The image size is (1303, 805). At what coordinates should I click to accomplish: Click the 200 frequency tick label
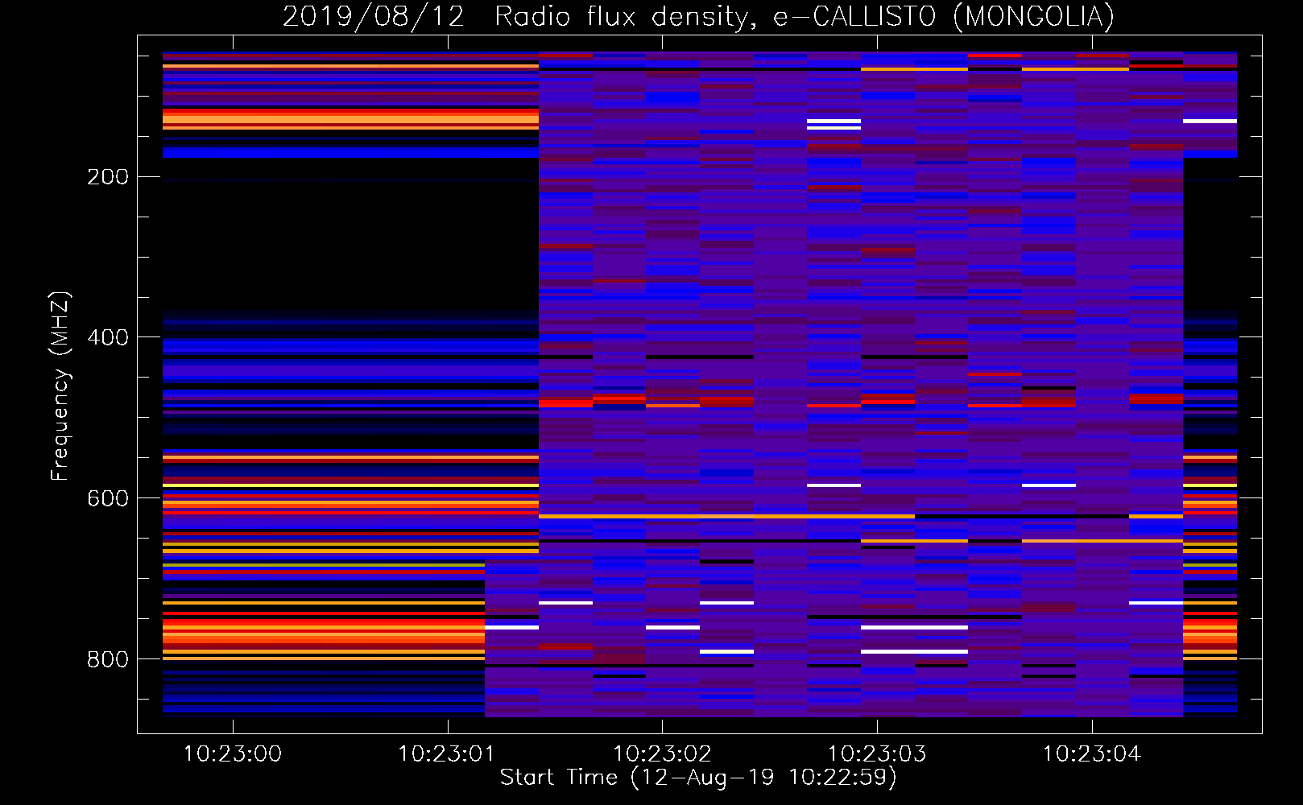click(x=108, y=177)
